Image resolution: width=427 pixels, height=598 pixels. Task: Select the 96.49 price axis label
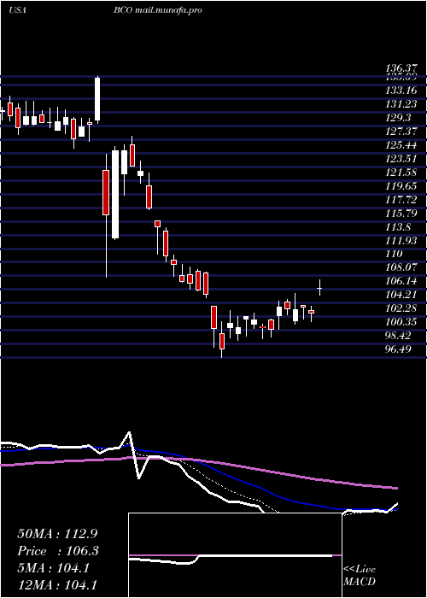399,349
